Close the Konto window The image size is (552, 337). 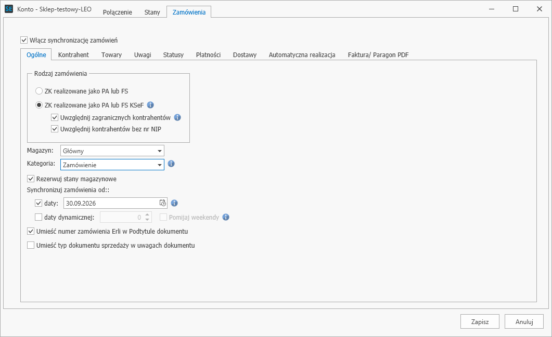click(x=540, y=9)
